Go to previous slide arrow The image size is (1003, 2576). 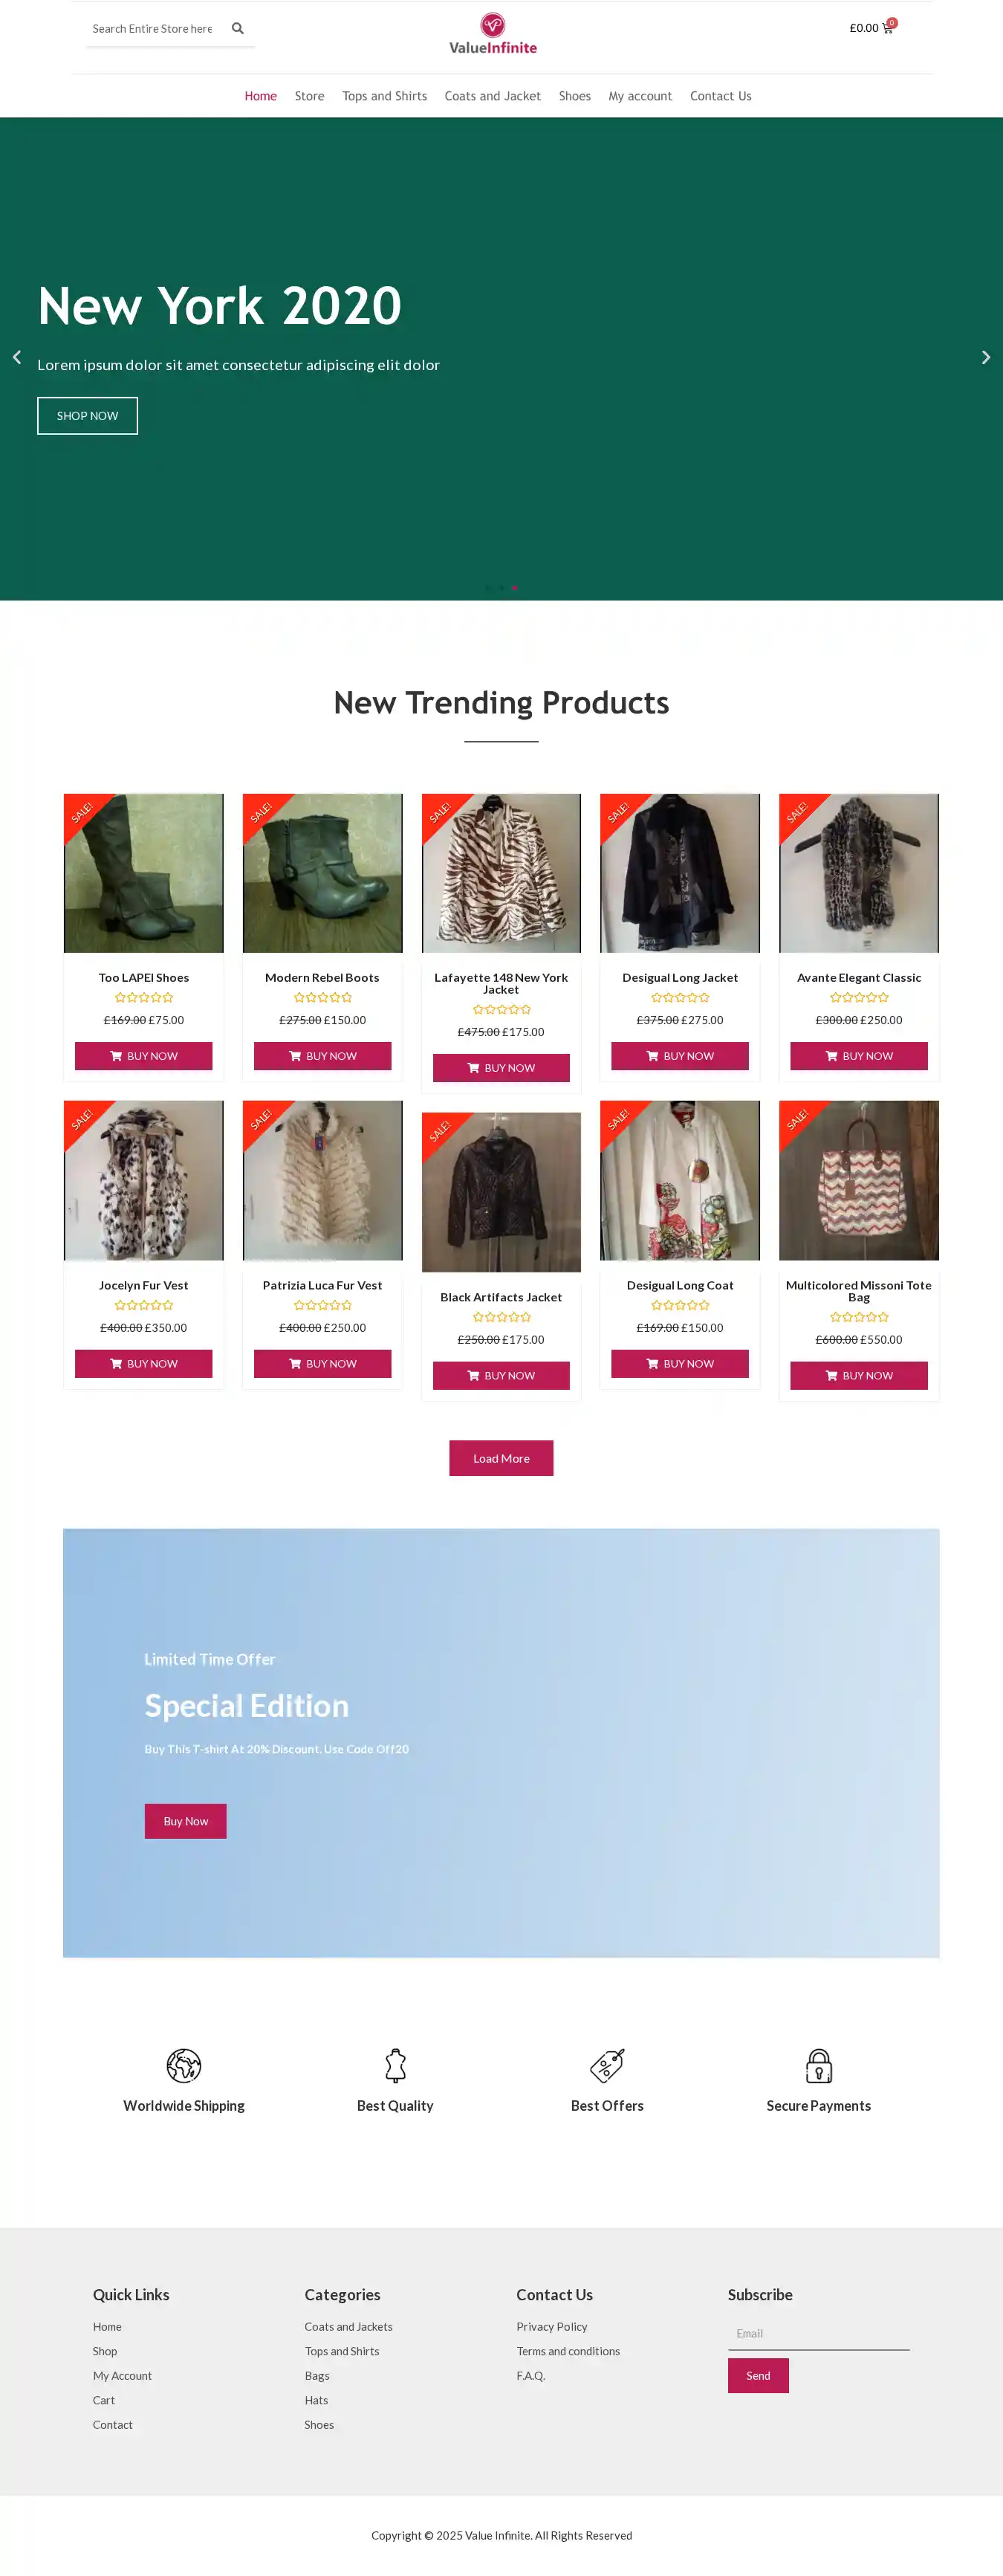click(x=17, y=357)
